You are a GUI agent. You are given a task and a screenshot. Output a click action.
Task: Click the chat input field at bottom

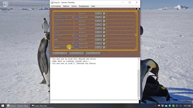(94, 101)
